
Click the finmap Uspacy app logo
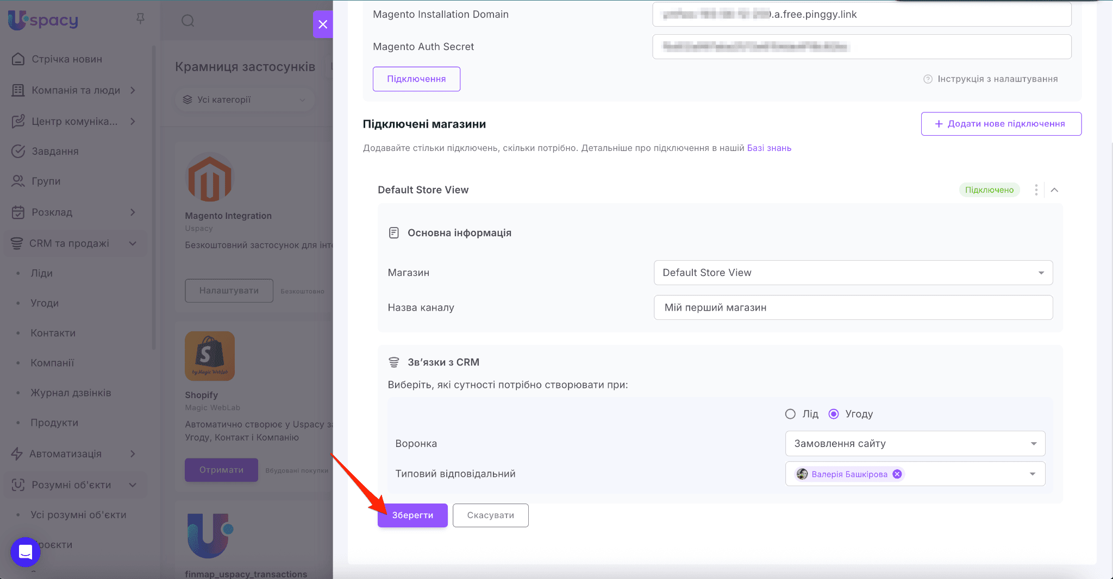pos(210,536)
